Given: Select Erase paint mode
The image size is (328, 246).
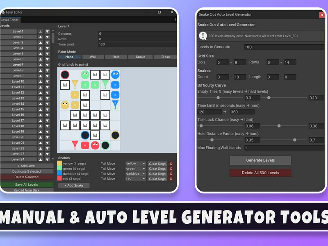Looking at the screenshot, I should 166,57.
